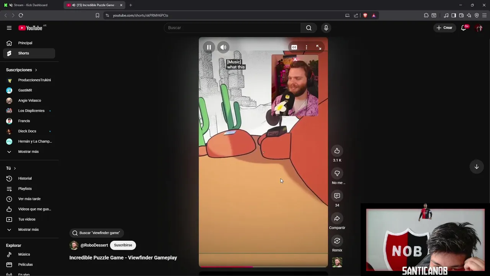Click the Suscribirse button
The image size is (490, 276).
123,245
